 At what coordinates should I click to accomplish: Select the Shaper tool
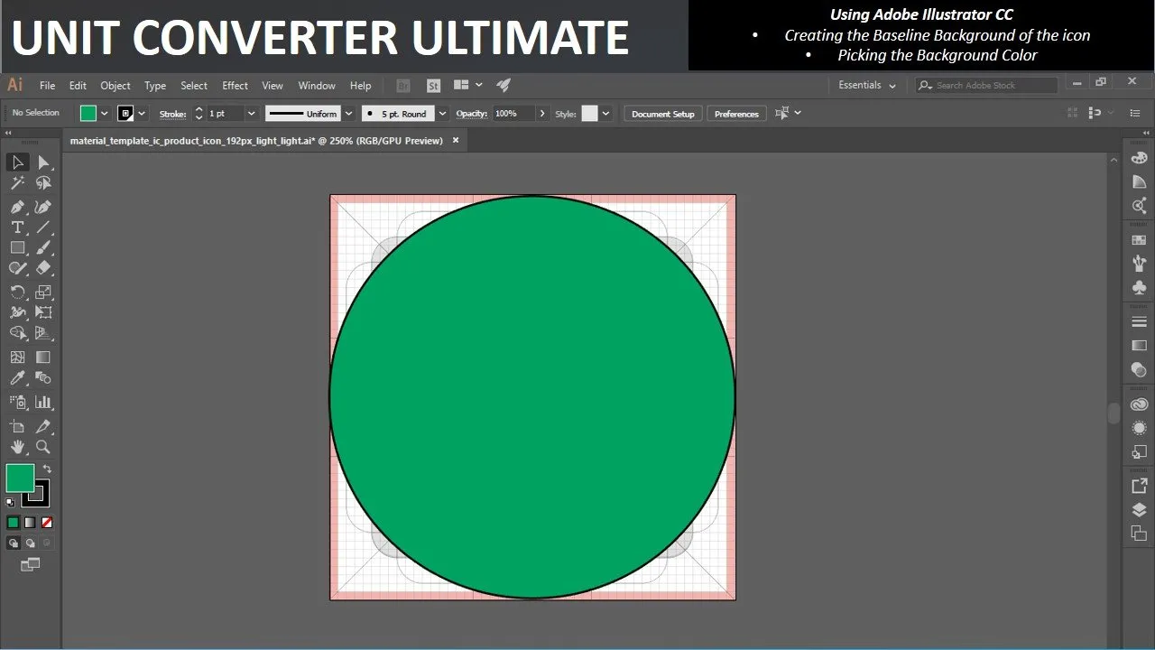tap(17, 268)
